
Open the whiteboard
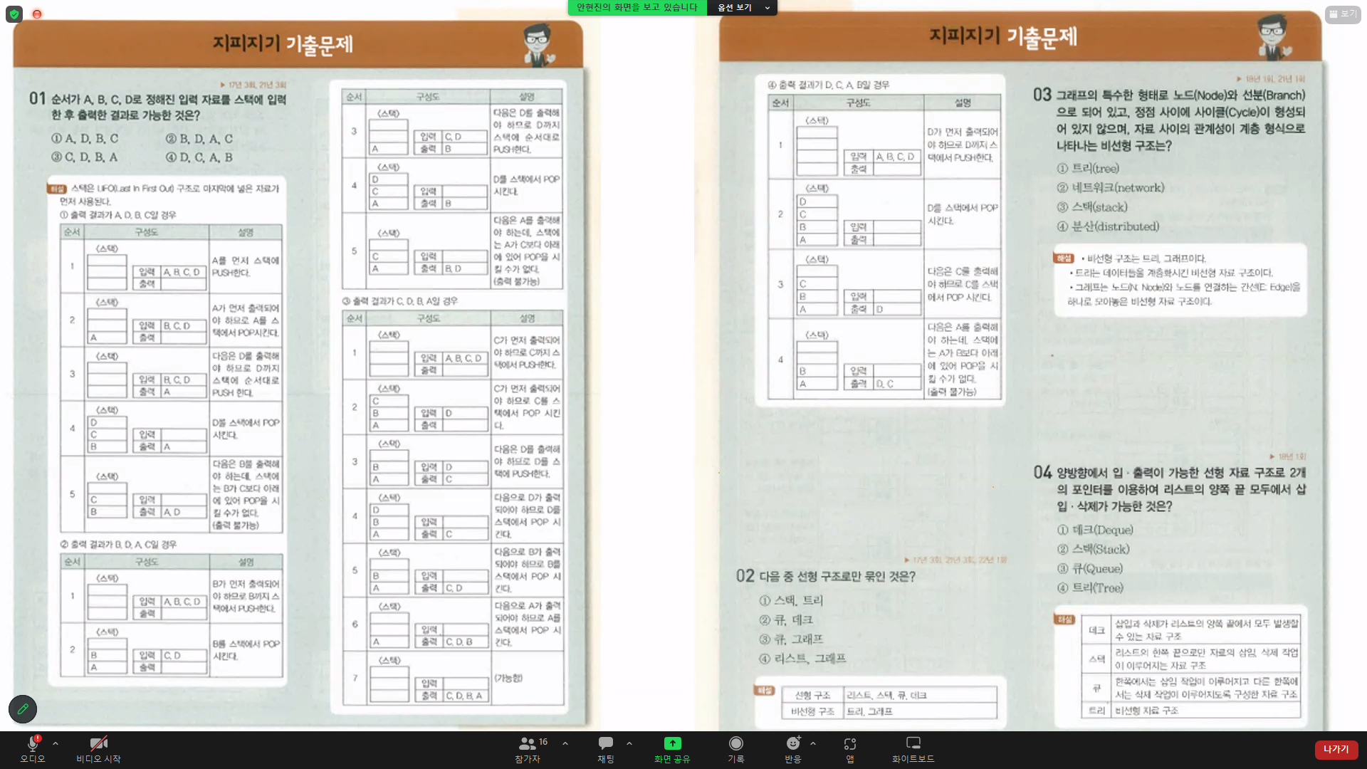[913, 743]
